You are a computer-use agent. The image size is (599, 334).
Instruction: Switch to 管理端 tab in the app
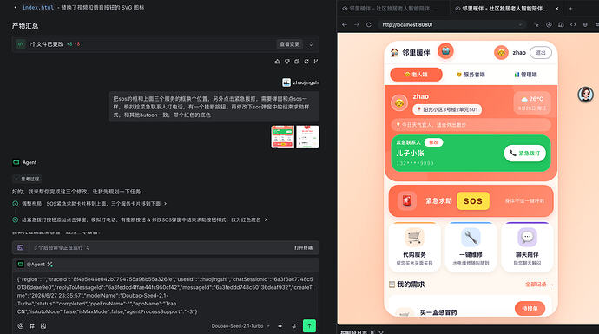pos(525,75)
